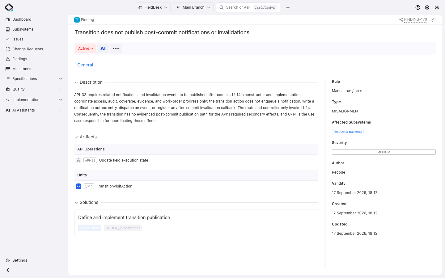Click the plus new-tab icon
Screen dimensions: 445x278
(x=288, y=7)
